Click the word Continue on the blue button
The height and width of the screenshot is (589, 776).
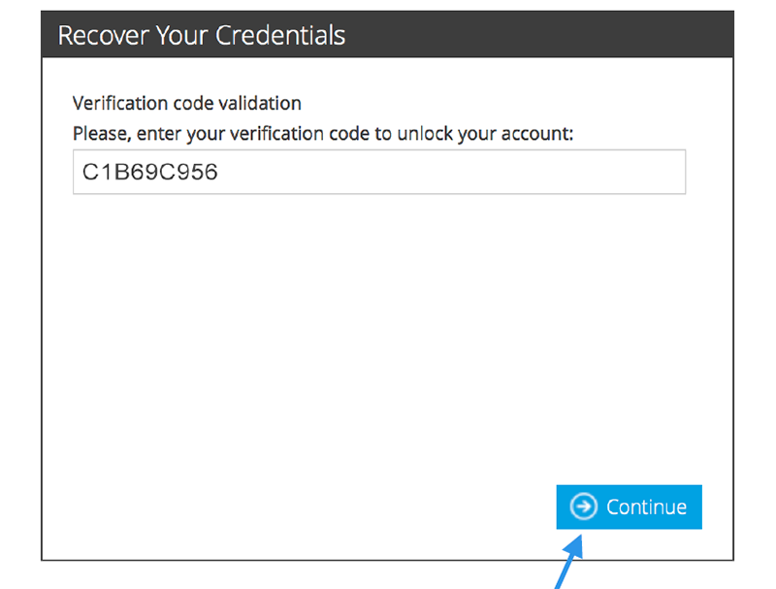(x=646, y=507)
